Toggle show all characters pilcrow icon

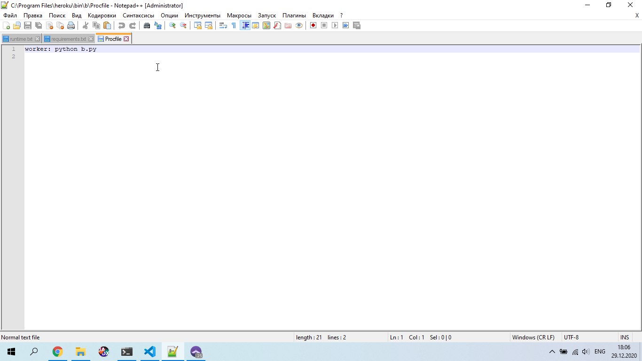(234, 25)
